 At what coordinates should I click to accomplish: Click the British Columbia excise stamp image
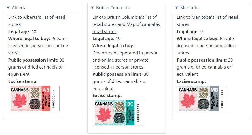coord(118,113)
